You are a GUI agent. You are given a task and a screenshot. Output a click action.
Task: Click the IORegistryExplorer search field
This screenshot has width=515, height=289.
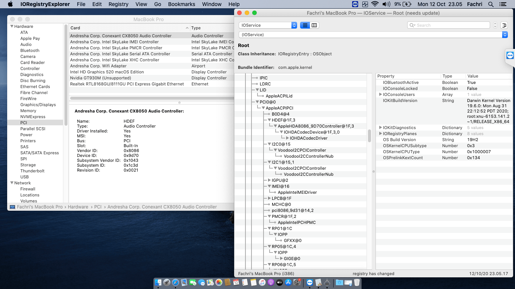click(449, 25)
